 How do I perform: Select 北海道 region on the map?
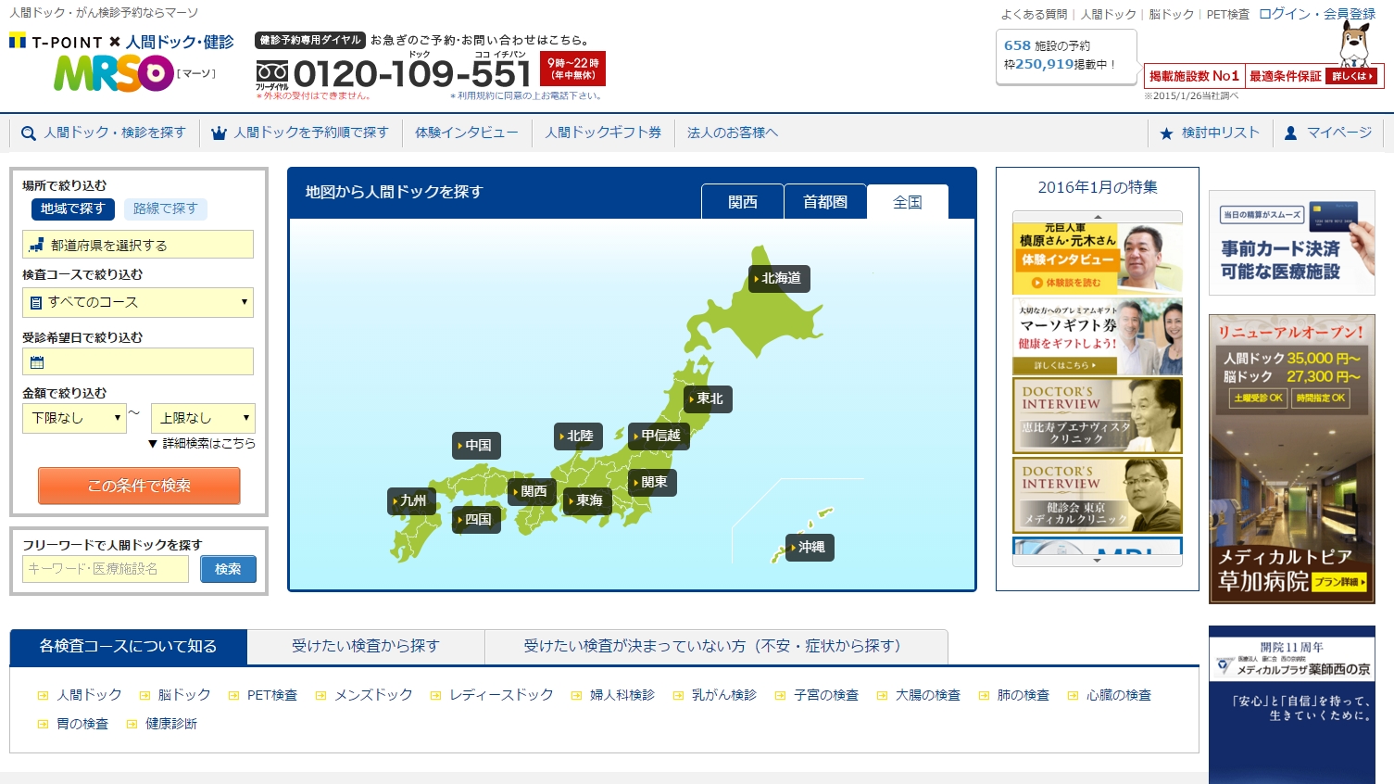click(779, 278)
